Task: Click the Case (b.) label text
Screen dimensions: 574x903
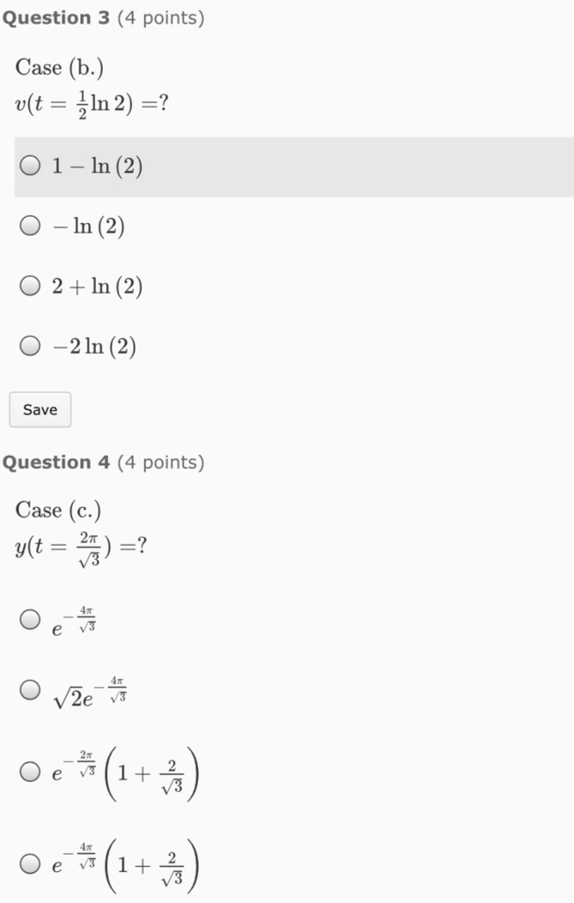Action: 58,67
